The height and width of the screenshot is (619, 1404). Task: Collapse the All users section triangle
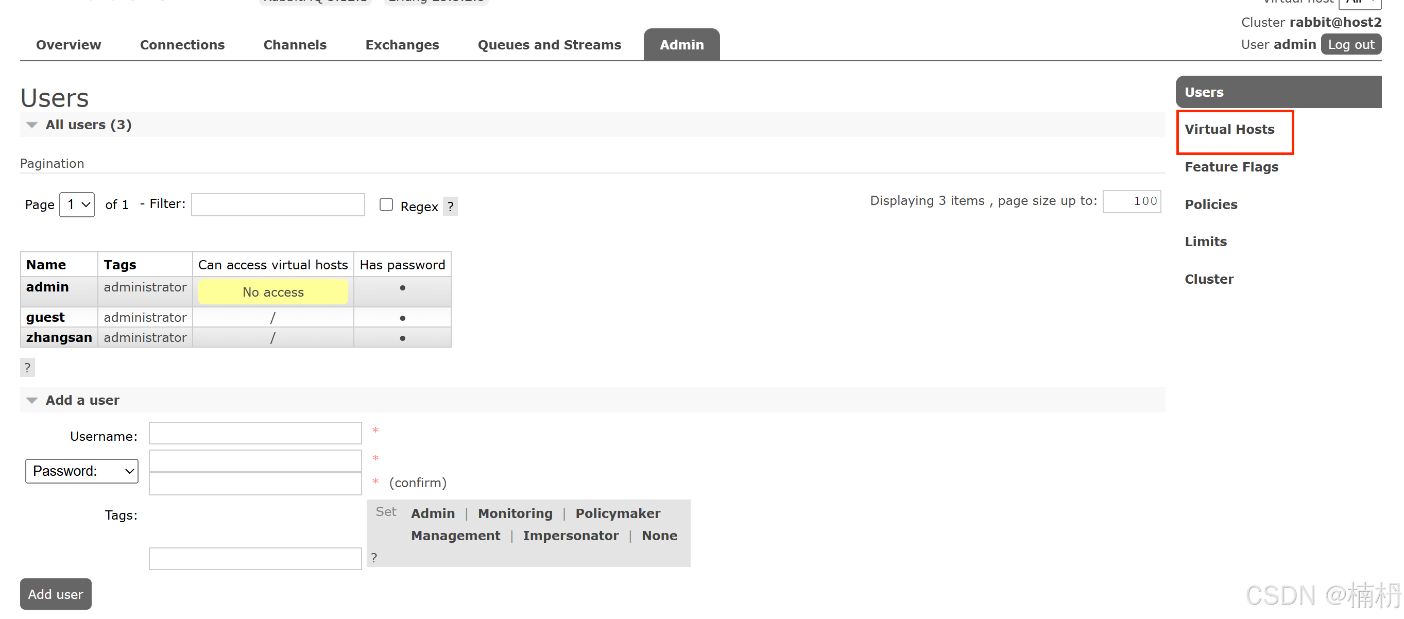point(31,125)
